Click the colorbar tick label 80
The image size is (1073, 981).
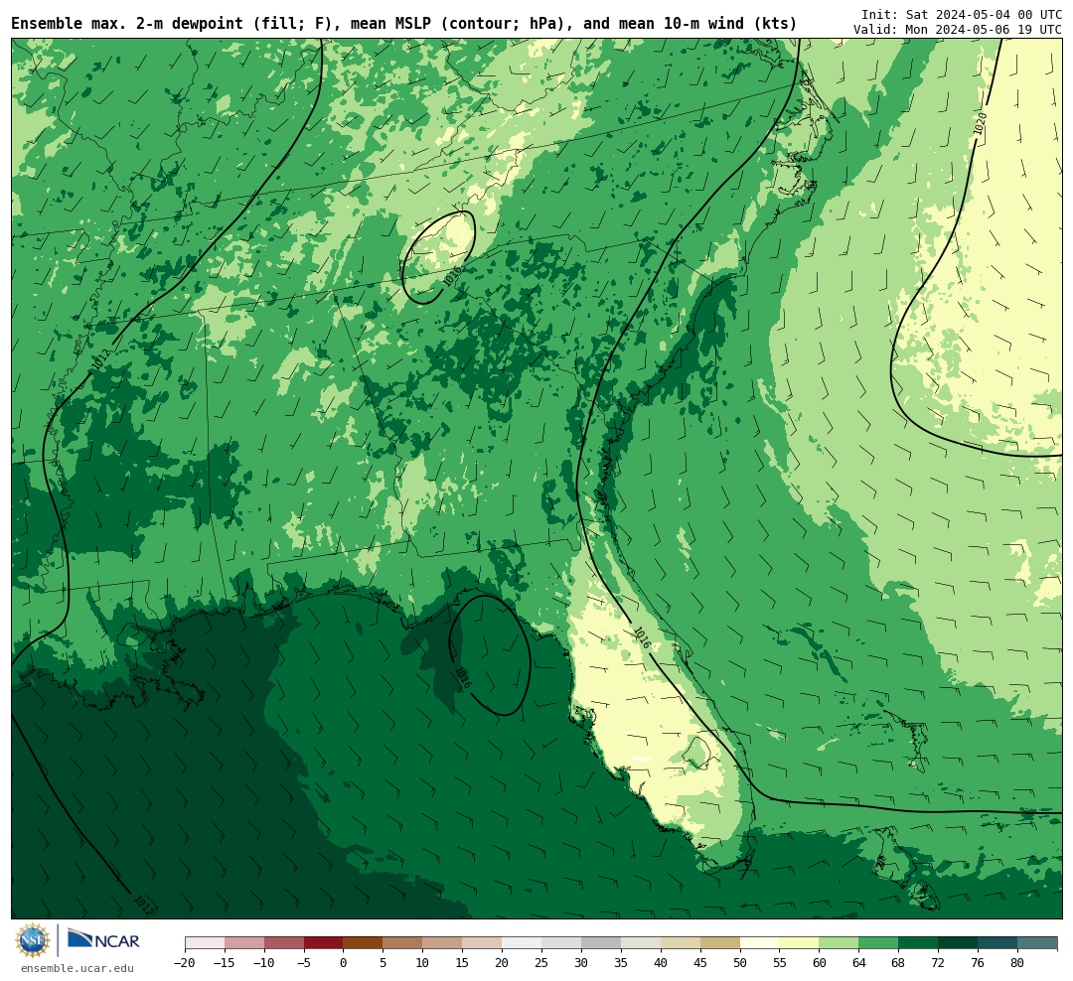[1018, 963]
